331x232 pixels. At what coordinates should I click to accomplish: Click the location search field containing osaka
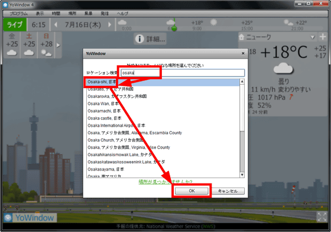click(x=183, y=73)
